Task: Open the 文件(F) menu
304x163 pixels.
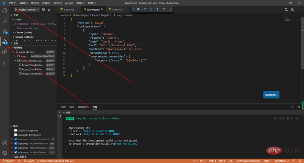Action: point(12,3)
